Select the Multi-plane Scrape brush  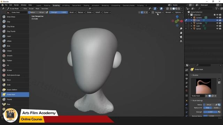[x=15, y=75]
